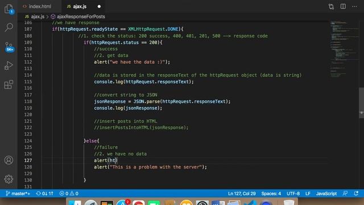Click Ln 127, Col 29 to go to line
The height and width of the screenshot is (205, 364).
(x=242, y=194)
